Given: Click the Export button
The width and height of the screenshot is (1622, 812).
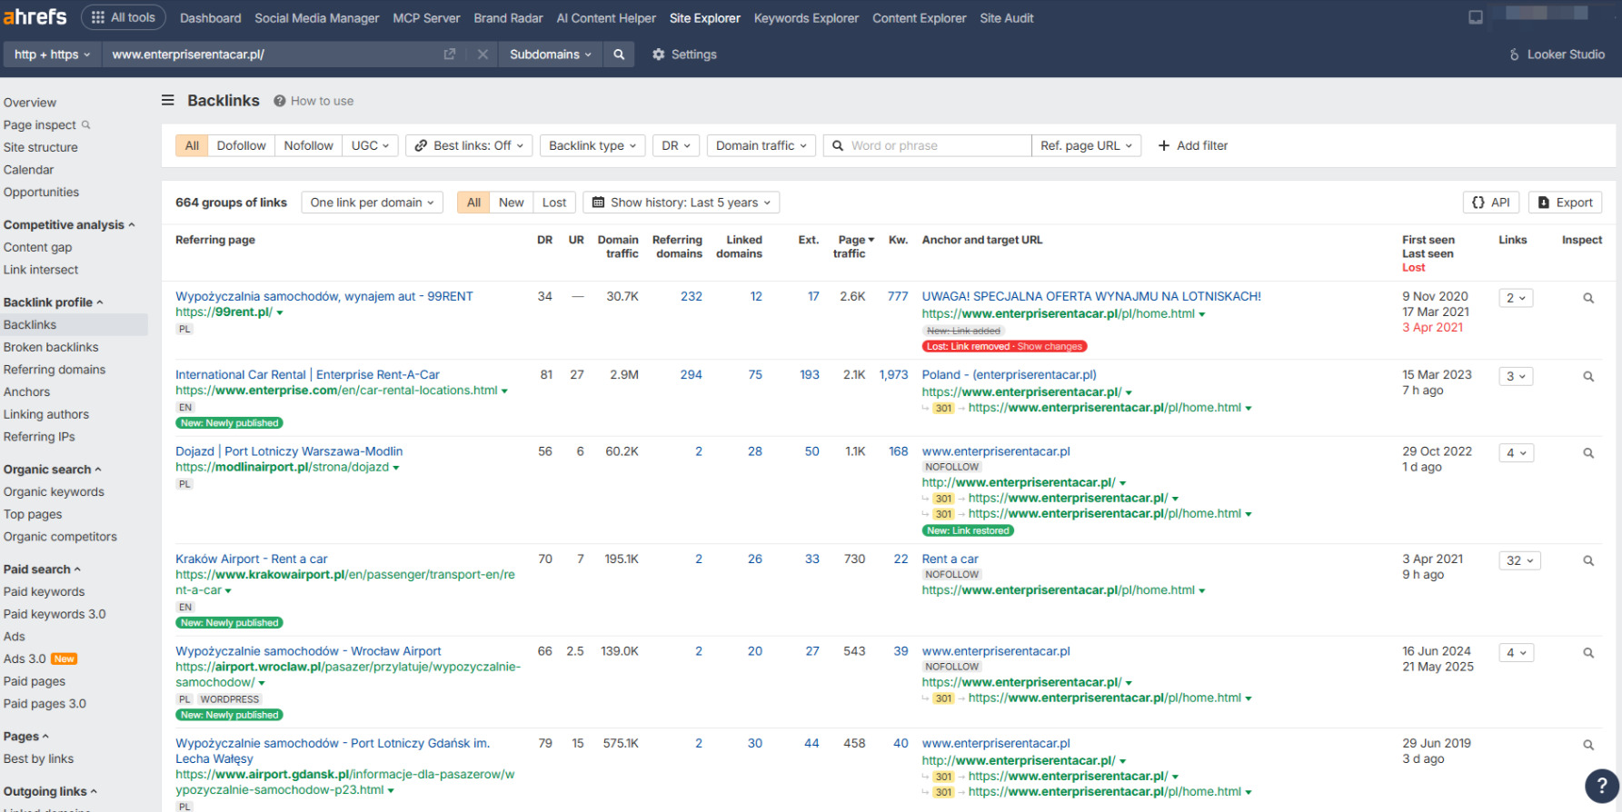Looking at the screenshot, I should (1565, 203).
